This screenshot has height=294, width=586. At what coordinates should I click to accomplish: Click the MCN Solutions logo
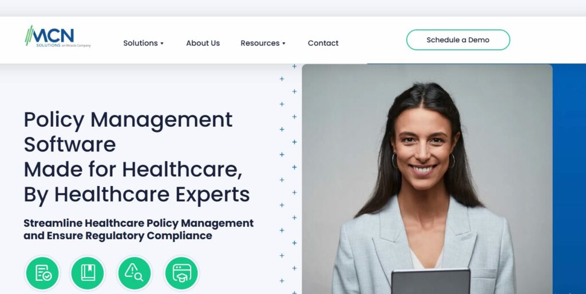tap(58, 36)
